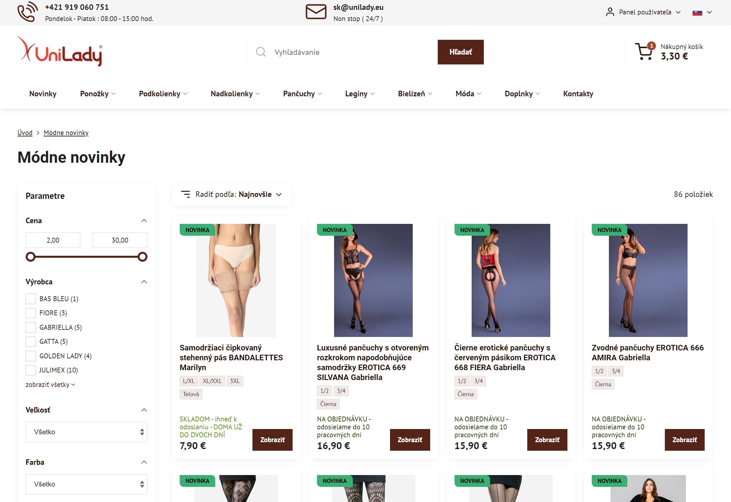
Task: Click the UniLady logo
Action: click(60, 52)
